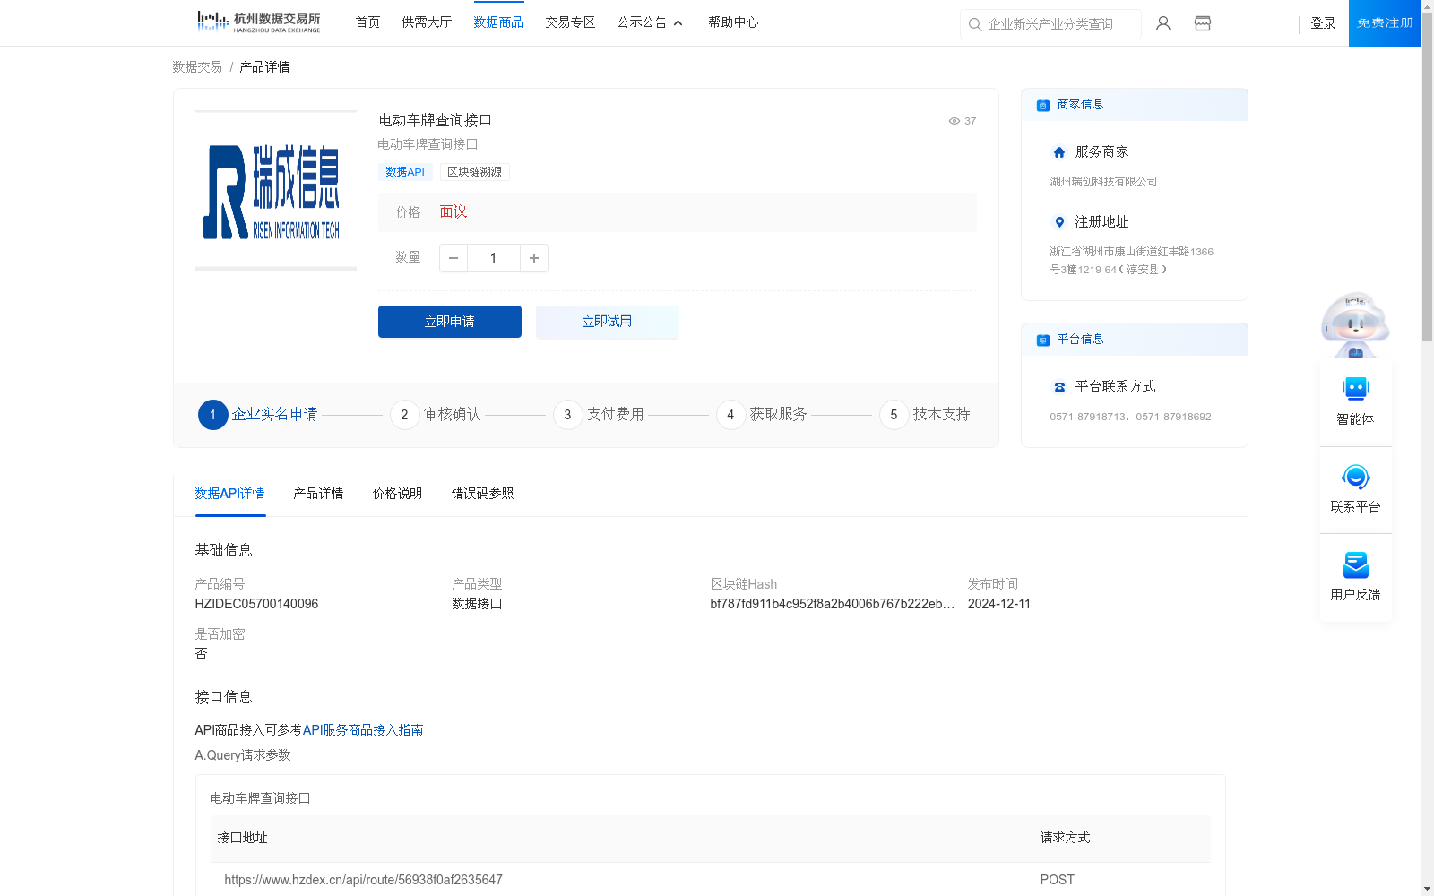Image resolution: width=1434 pixels, height=896 pixels.
Task: Click the 登录 link
Action: 1323,23
